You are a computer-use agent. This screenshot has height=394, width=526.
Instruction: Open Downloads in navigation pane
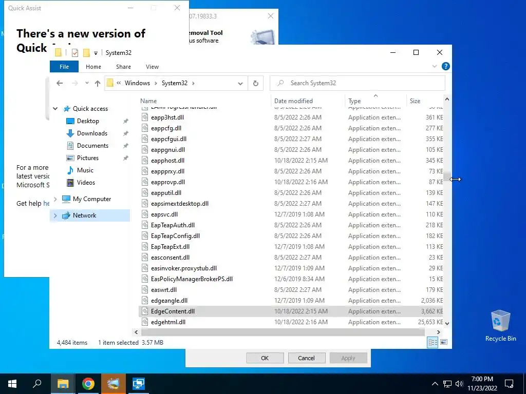pyautogui.click(x=92, y=133)
